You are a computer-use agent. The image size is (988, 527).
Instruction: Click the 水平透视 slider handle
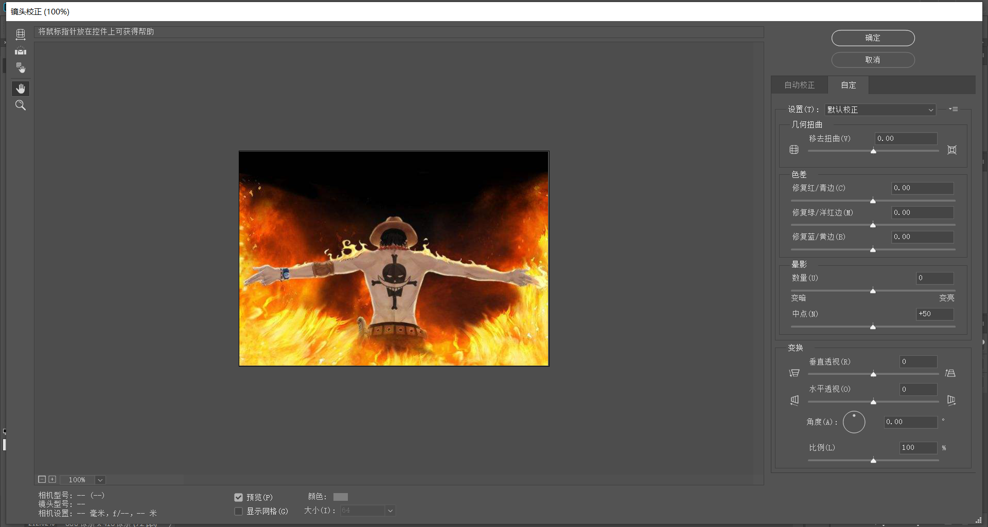(873, 402)
